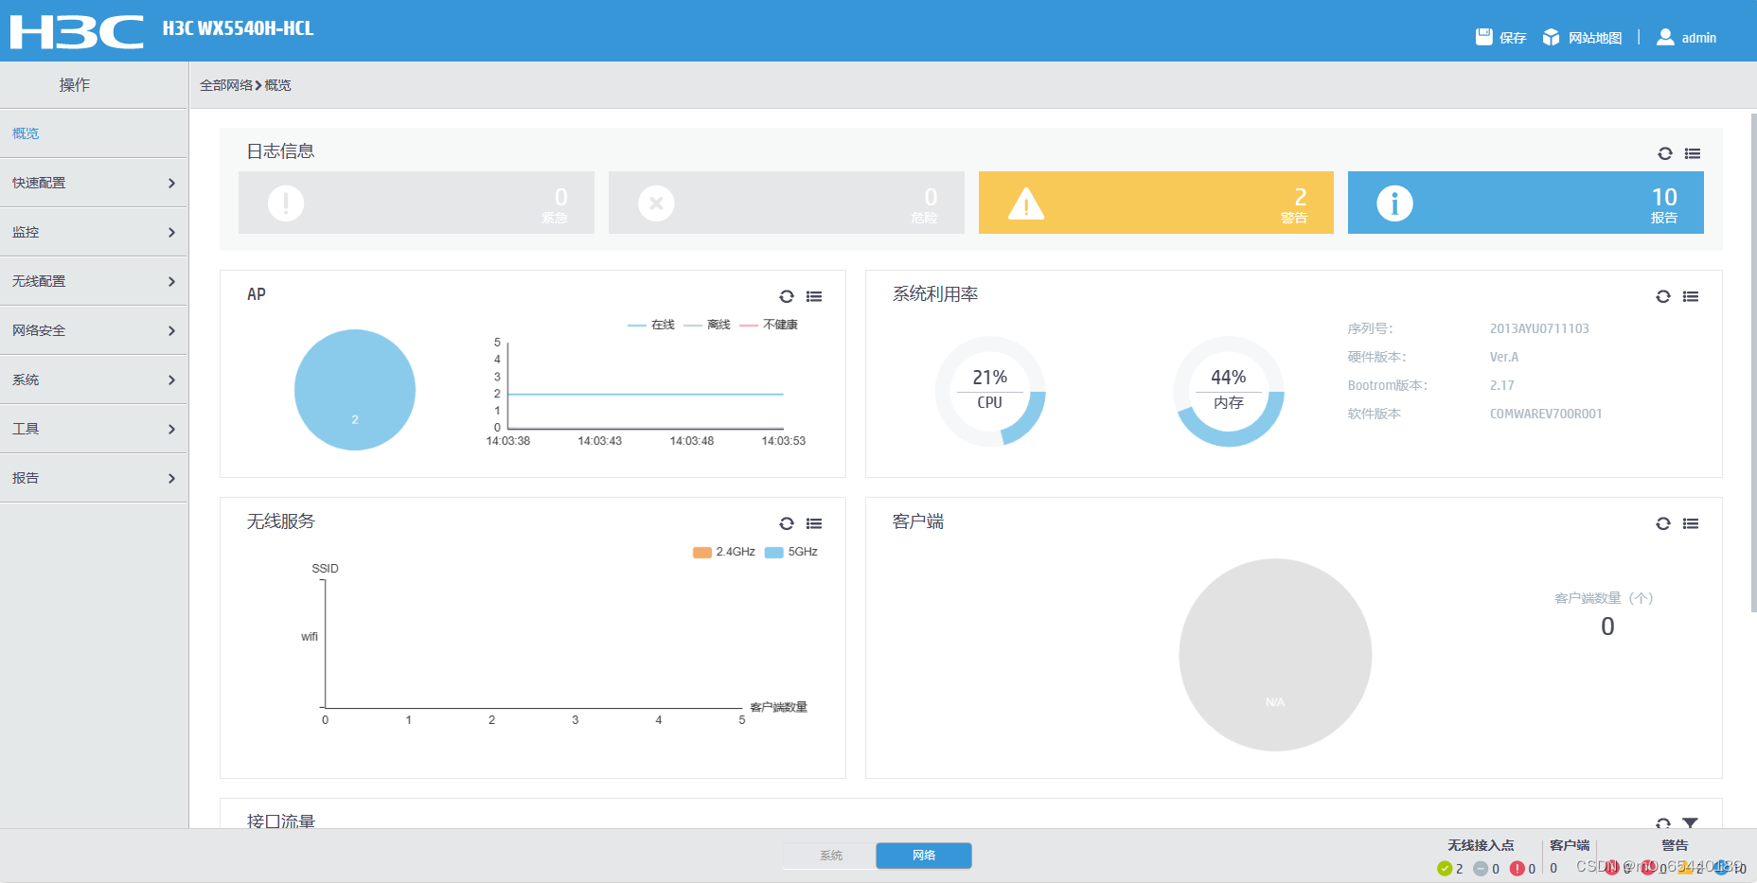The height and width of the screenshot is (883, 1757).
Task: Click the grey N/A client pie chart
Action: pos(1275,655)
